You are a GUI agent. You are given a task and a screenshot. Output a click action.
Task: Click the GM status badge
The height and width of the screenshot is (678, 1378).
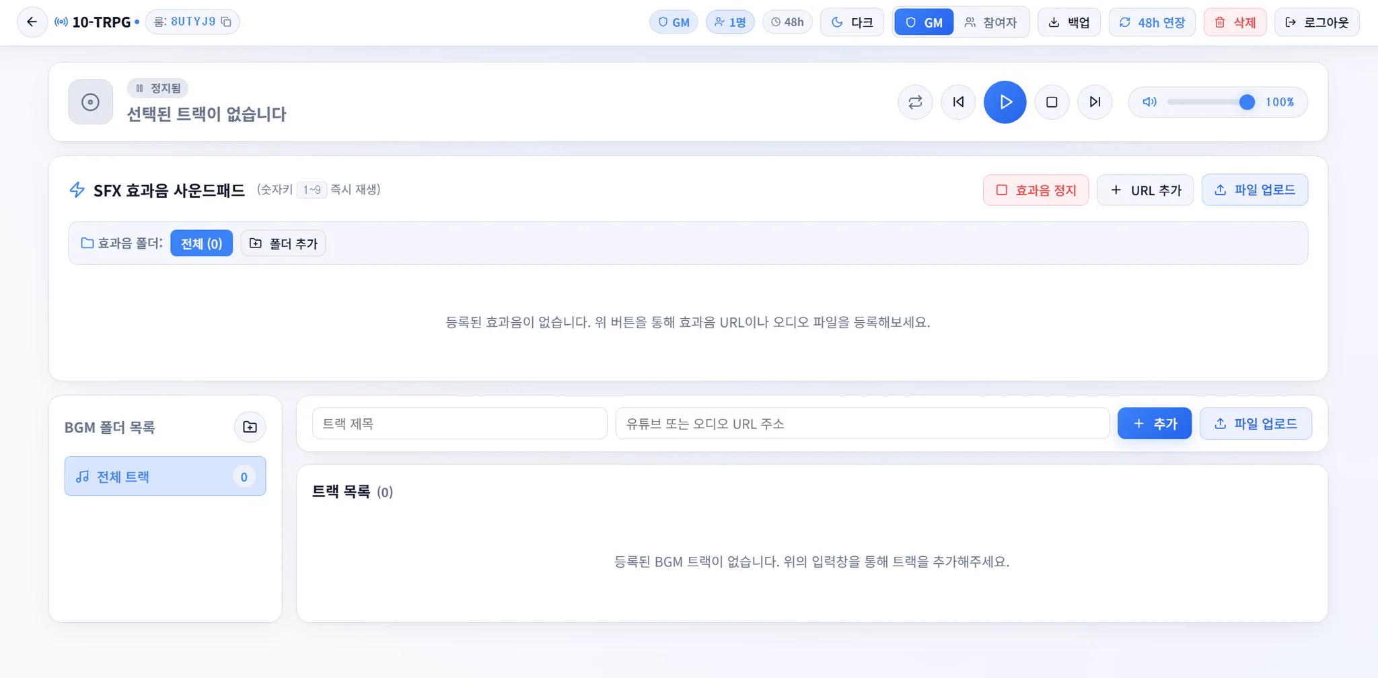[674, 22]
